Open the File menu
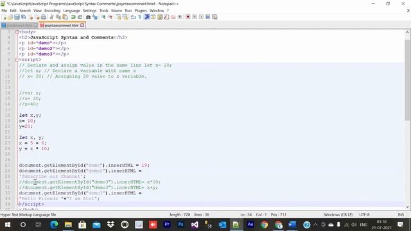Screen dimensions: 411x231 (x=4, y=10)
